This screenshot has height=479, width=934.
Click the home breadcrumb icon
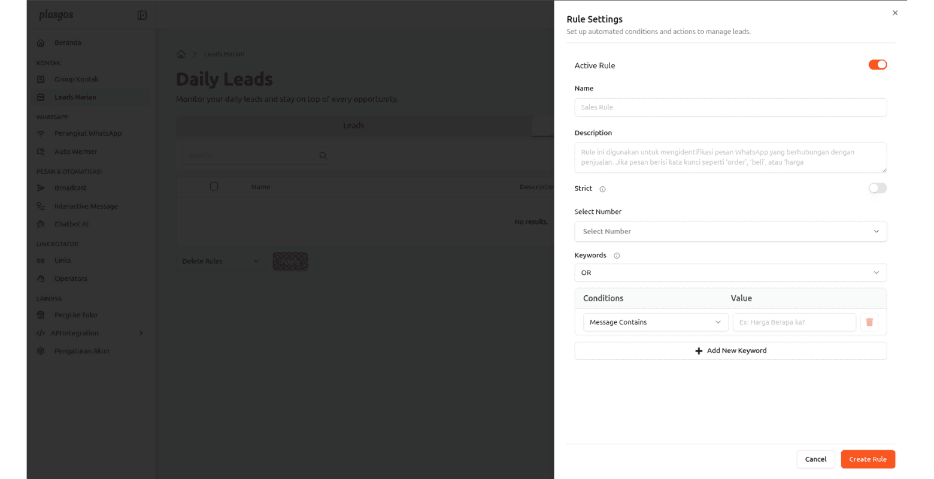coord(181,54)
